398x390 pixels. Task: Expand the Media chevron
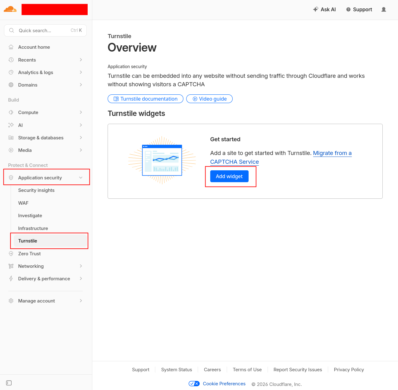click(x=81, y=150)
